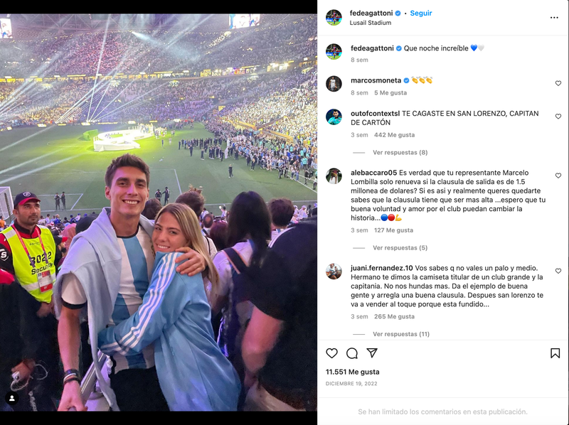
Task: Open the Lusail Stadium location link
Action: click(371, 23)
